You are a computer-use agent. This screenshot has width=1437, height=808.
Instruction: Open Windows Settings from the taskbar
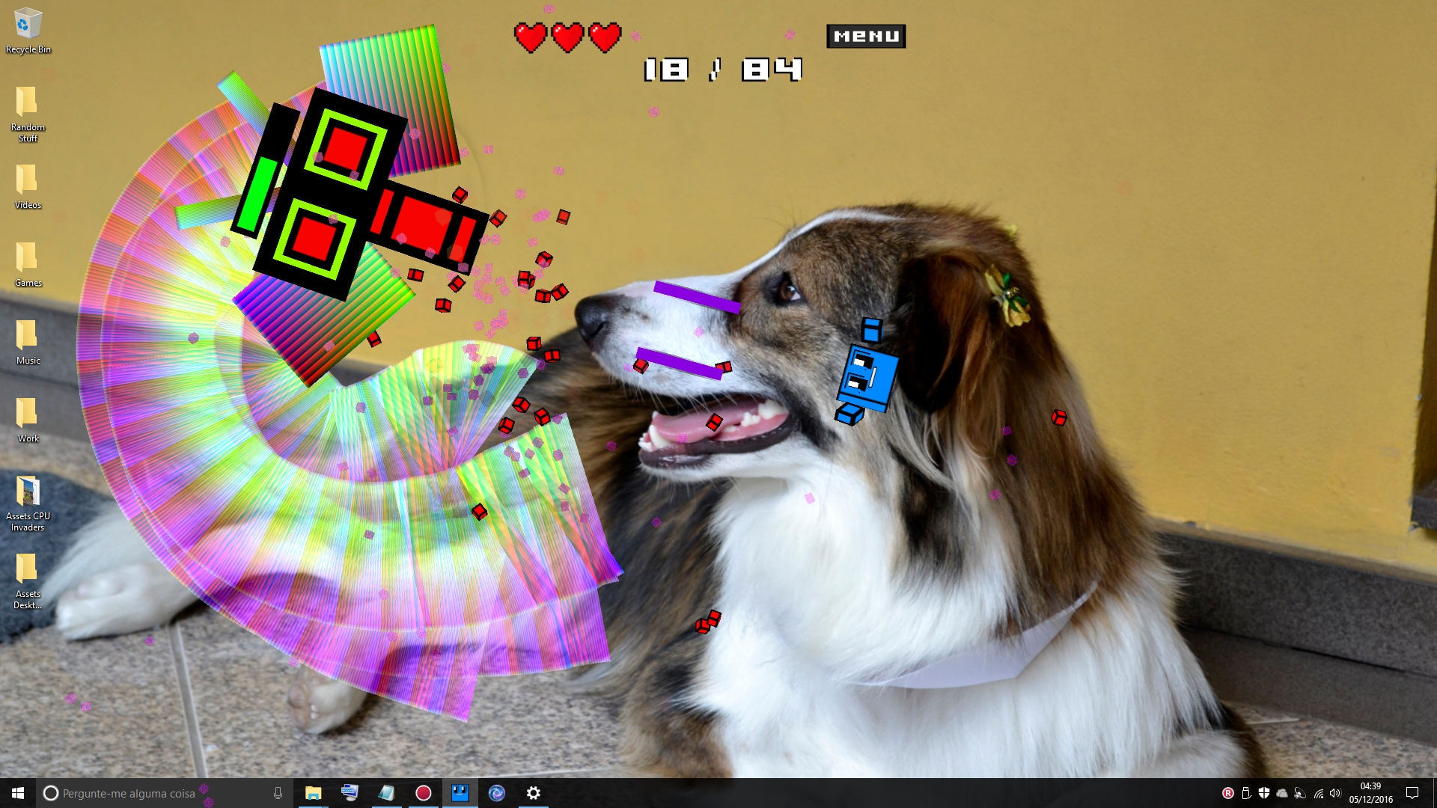[533, 792]
